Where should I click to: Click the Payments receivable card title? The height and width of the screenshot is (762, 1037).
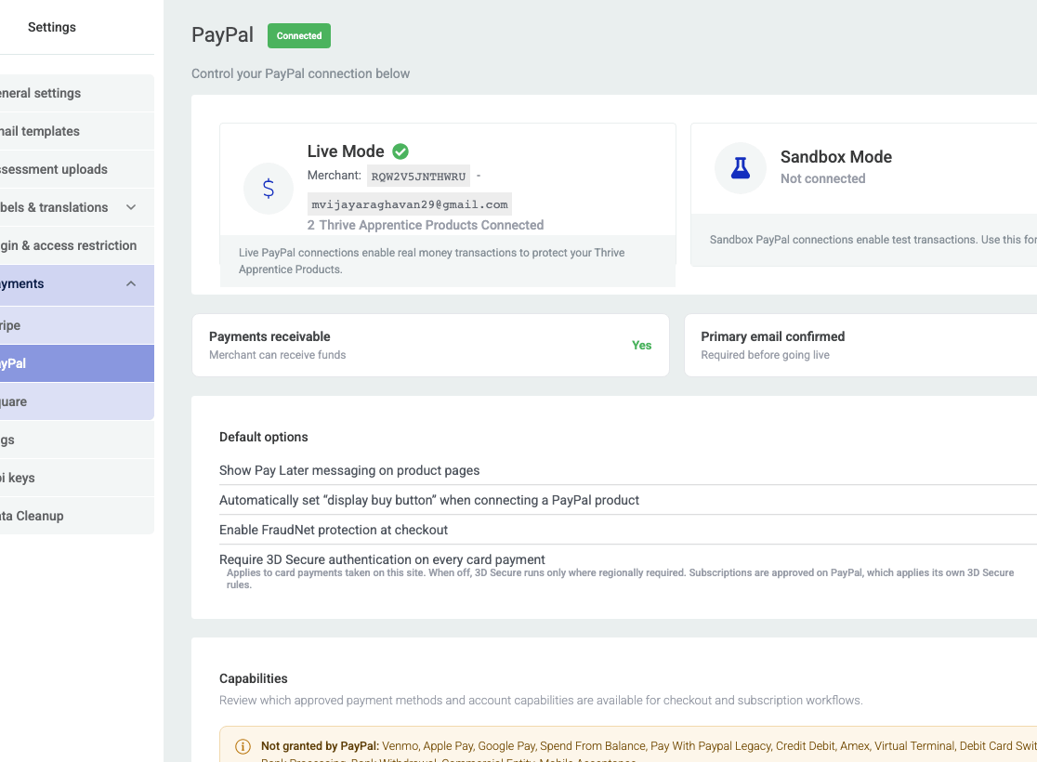pyautogui.click(x=269, y=336)
